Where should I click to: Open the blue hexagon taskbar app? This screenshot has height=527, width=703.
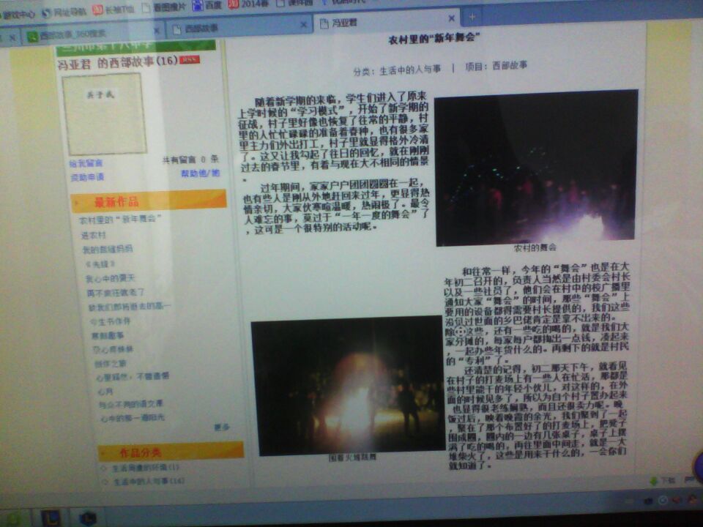pyautogui.click(x=87, y=518)
